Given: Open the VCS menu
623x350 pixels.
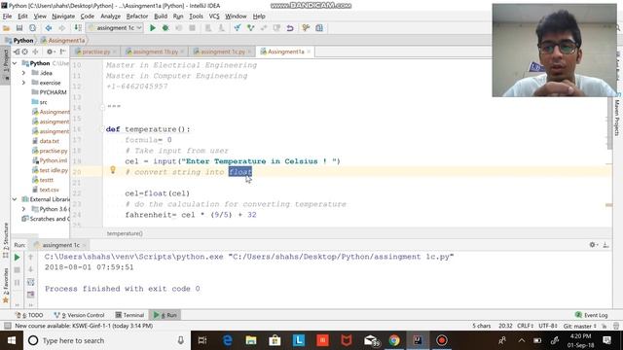Looking at the screenshot, I should tap(214, 17).
